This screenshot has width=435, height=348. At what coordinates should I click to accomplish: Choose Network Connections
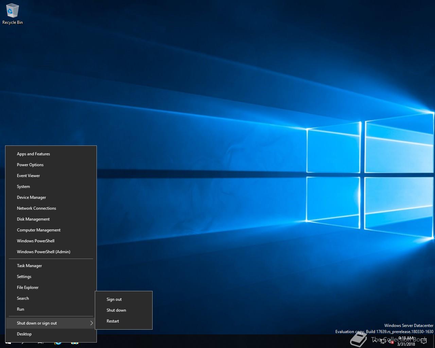tap(51, 208)
